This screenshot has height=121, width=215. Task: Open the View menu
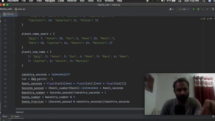39,1
